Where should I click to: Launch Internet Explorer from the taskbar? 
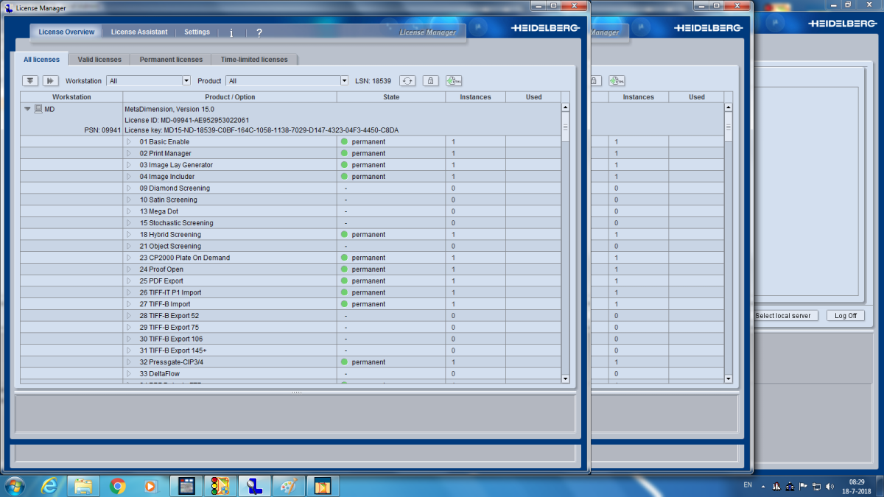tap(49, 486)
